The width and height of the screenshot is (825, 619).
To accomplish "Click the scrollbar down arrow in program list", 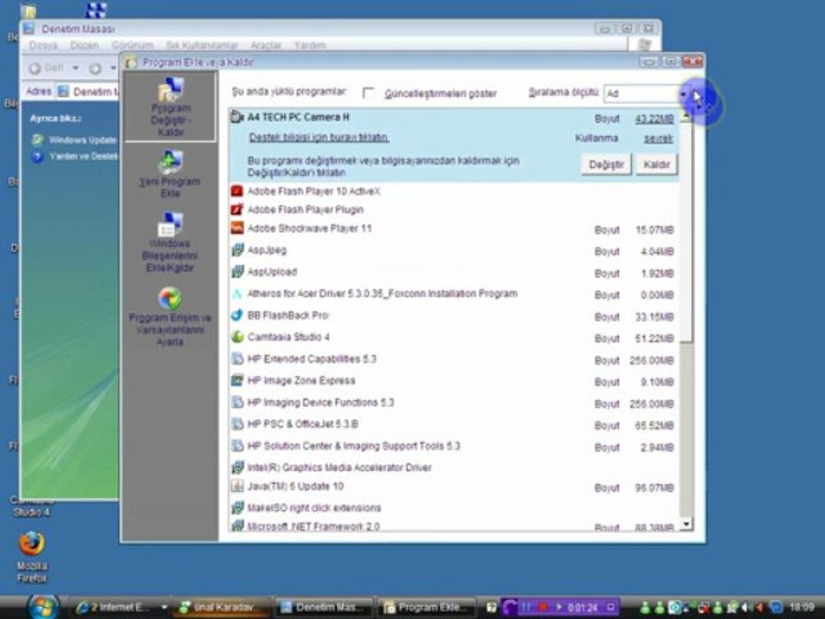I will 686,524.
